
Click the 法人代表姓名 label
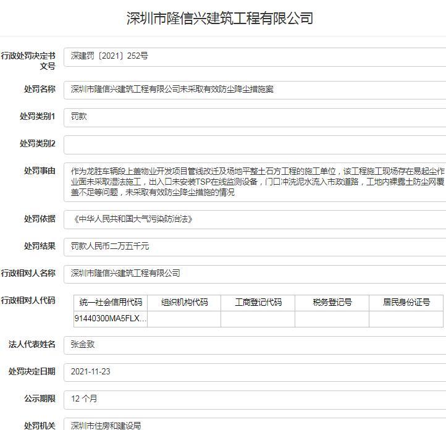tap(32, 344)
